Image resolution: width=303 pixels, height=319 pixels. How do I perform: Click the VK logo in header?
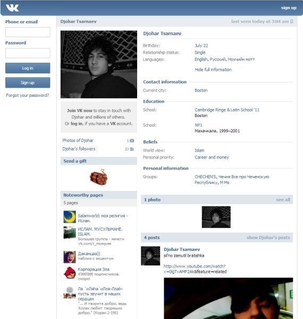click(x=12, y=8)
